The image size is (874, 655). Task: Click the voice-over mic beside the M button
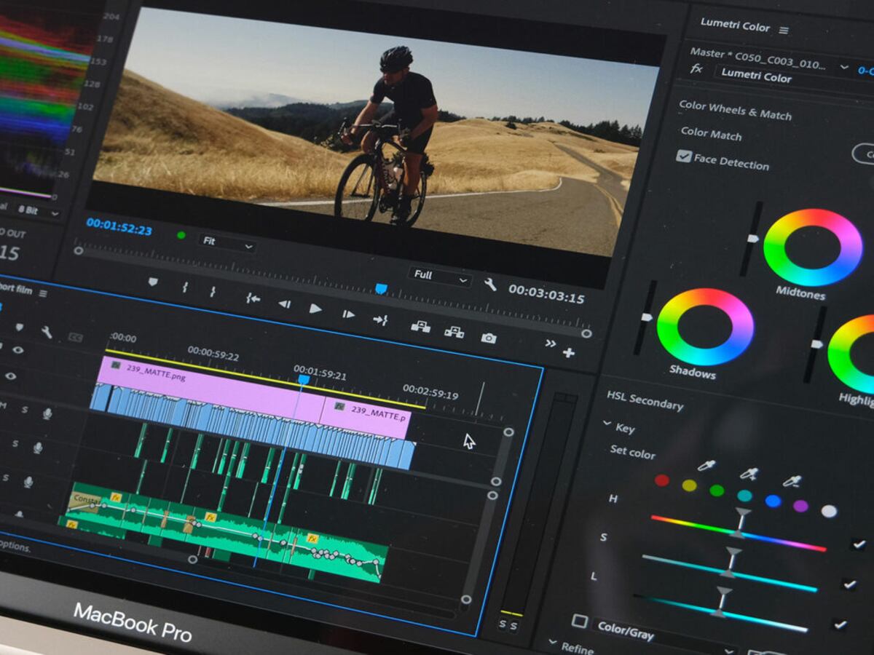(x=47, y=414)
